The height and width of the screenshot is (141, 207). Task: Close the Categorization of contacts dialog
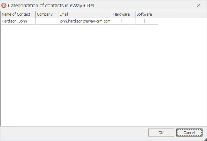tap(199, 5)
